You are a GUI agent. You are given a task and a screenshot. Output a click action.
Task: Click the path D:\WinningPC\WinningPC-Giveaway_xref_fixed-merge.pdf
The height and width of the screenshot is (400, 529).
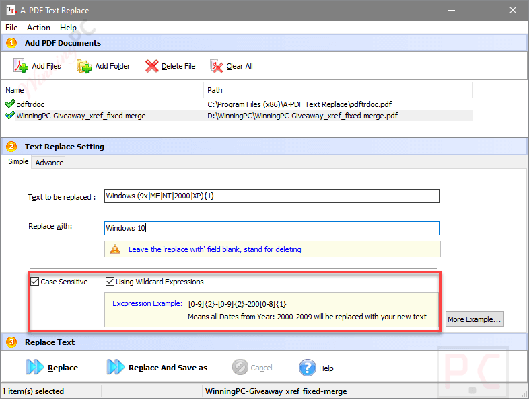tap(303, 116)
